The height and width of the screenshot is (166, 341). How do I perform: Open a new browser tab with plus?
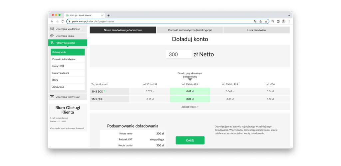(x=109, y=15)
